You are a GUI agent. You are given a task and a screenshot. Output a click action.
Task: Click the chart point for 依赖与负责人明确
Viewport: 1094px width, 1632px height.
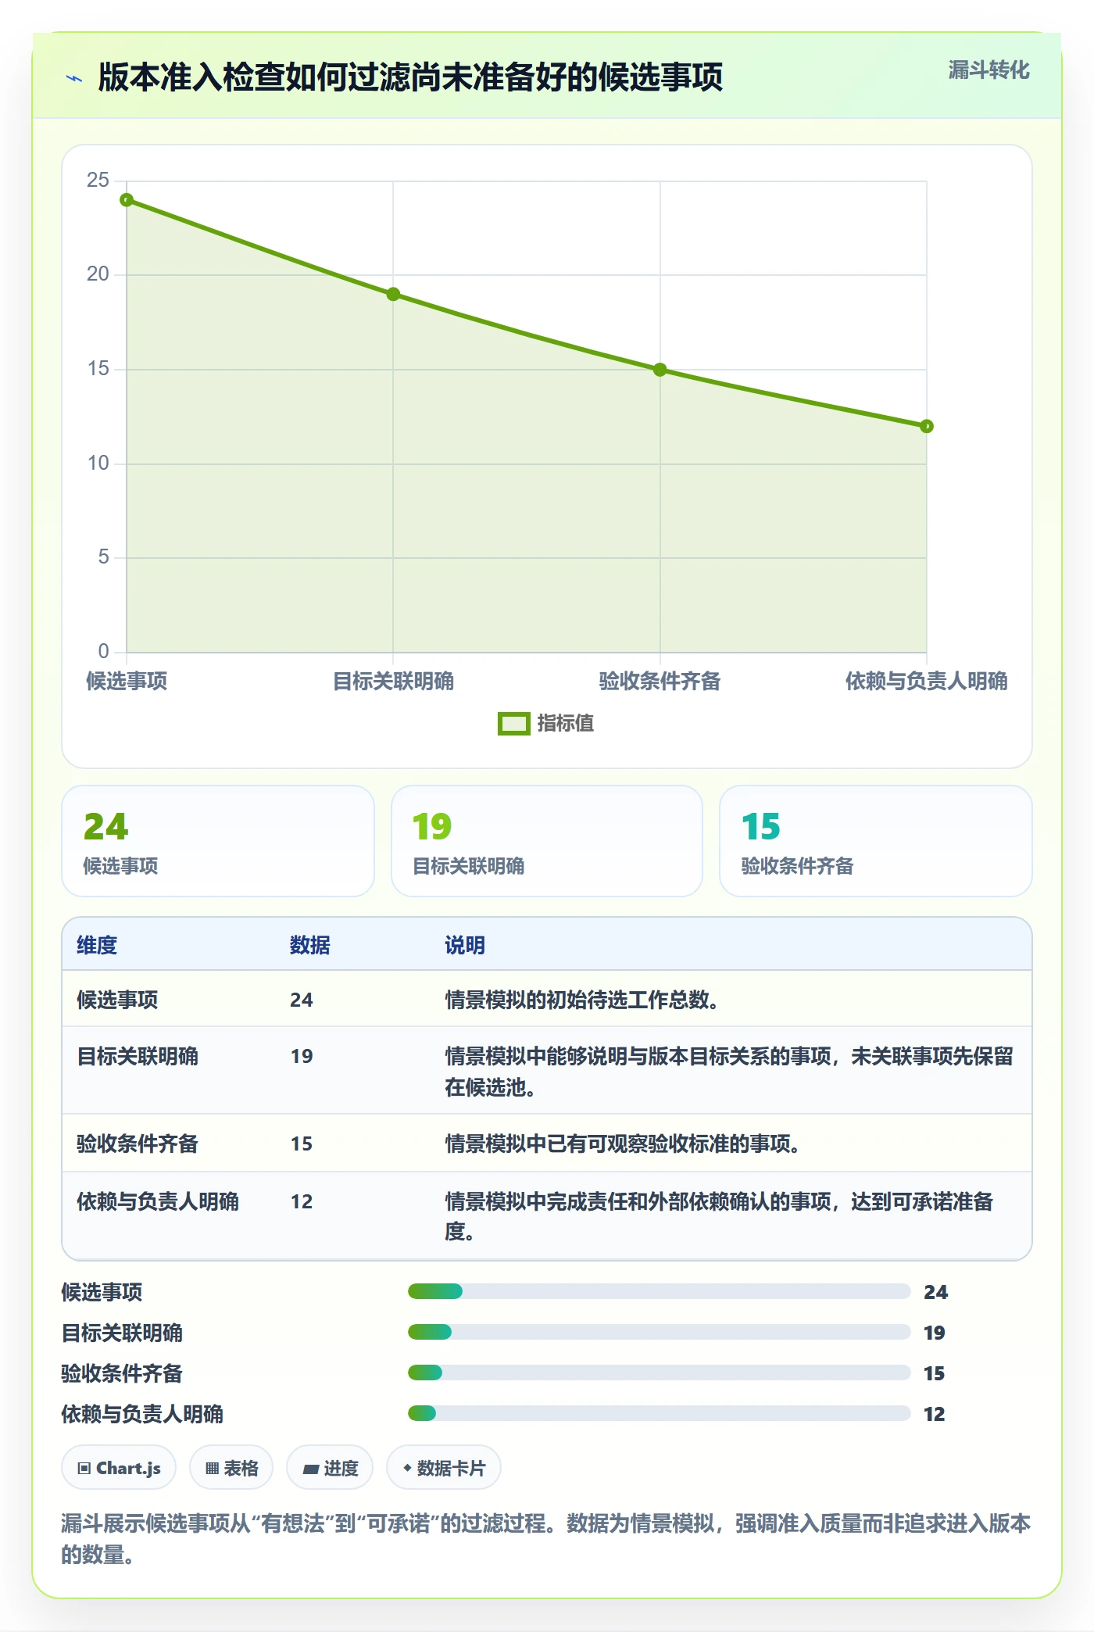coord(926,426)
